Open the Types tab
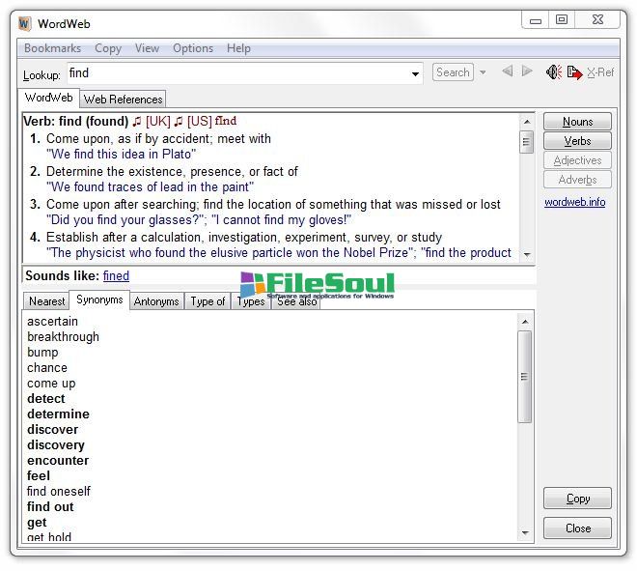 tap(251, 301)
